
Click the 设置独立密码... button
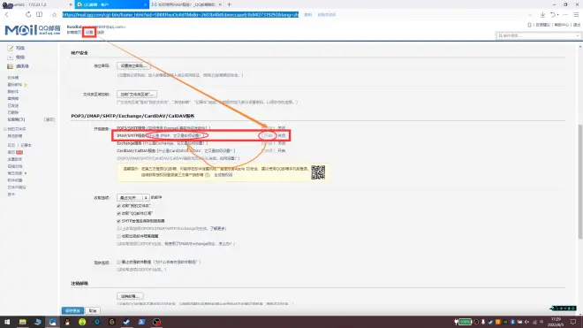(133, 66)
